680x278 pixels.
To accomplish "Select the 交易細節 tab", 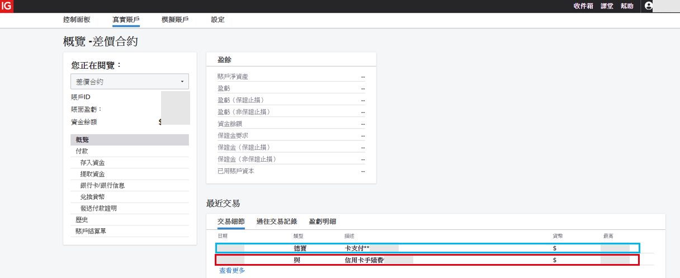I will click(231, 222).
